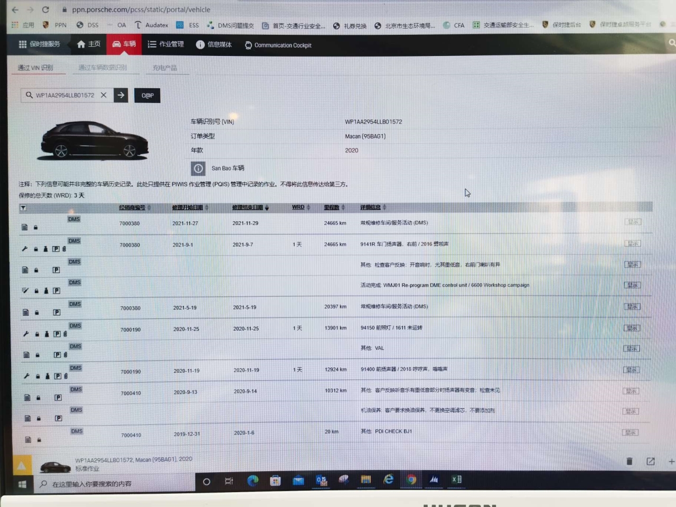Click mileage 20397 km cell
676x507 pixels.
click(335, 307)
